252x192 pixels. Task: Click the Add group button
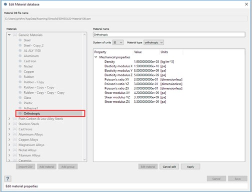coord(68,167)
